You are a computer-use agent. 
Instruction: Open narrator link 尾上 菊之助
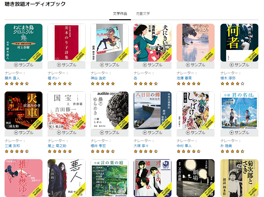tap(57, 146)
